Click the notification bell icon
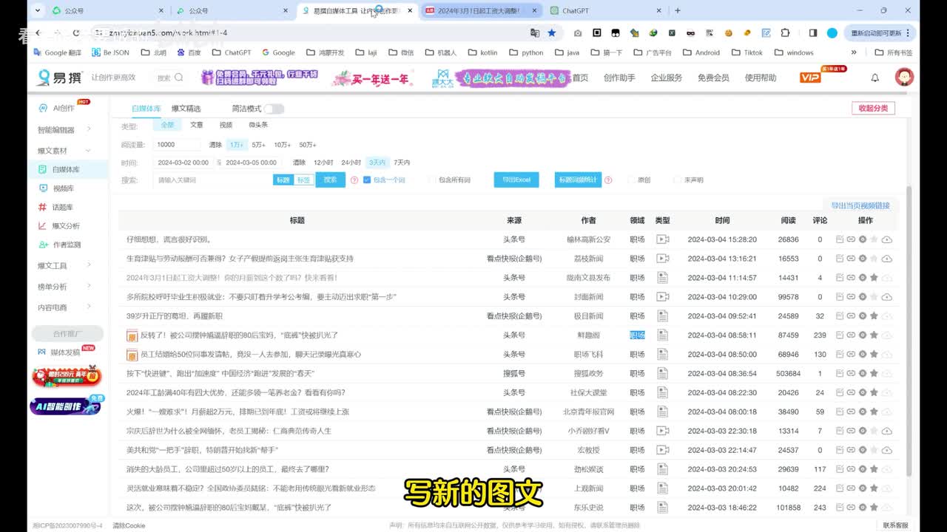The width and height of the screenshot is (947, 532). tap(875, 78)
